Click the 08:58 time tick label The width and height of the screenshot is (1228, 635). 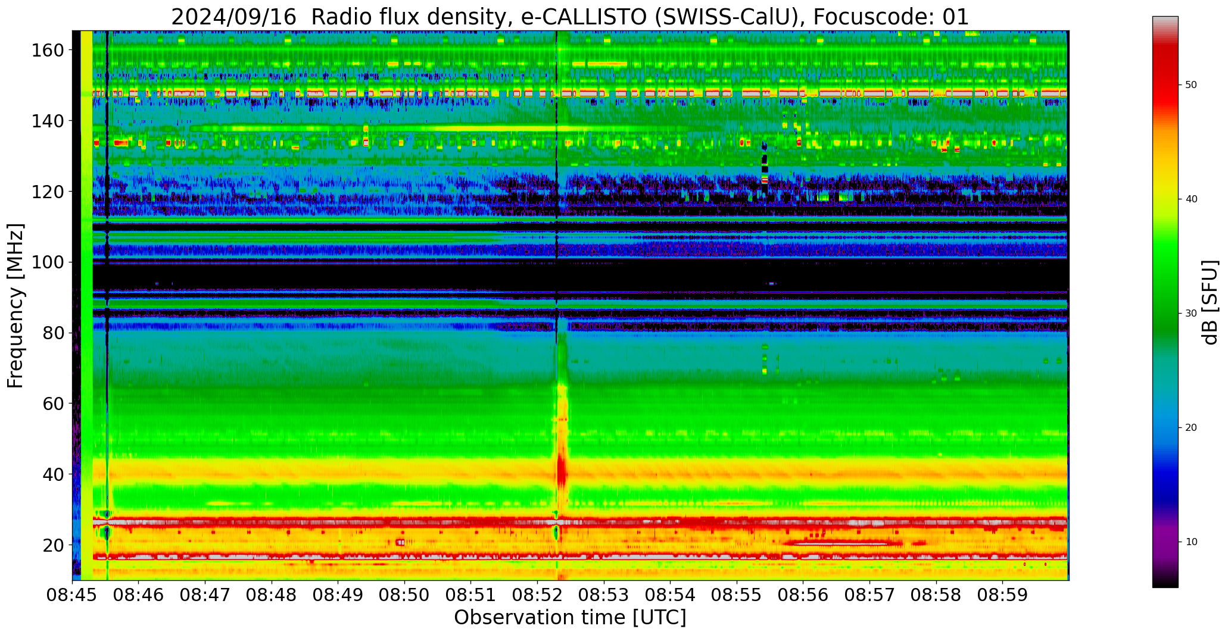coord(936,595)
